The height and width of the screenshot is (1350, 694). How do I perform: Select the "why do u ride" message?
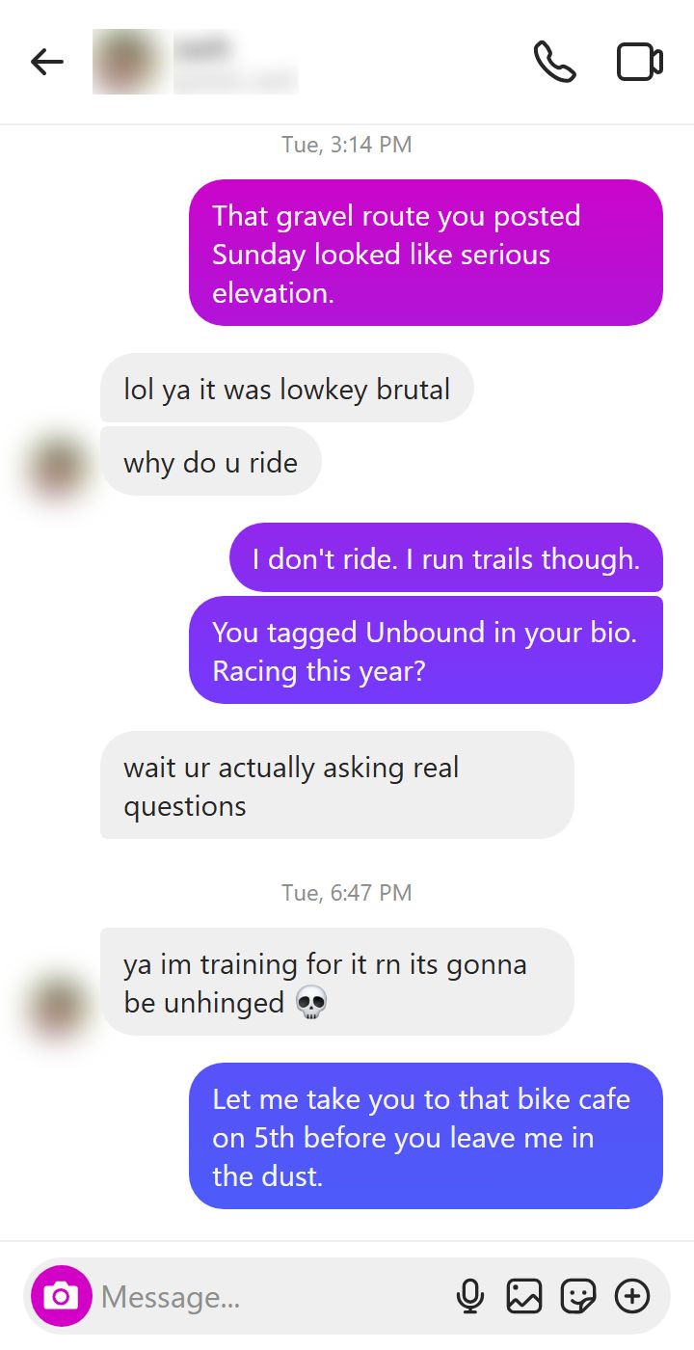pyautogui.click(x=211, y=462)
